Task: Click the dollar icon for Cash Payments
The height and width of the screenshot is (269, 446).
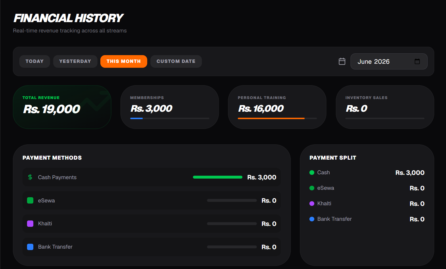Action: (x=30, y=177)
